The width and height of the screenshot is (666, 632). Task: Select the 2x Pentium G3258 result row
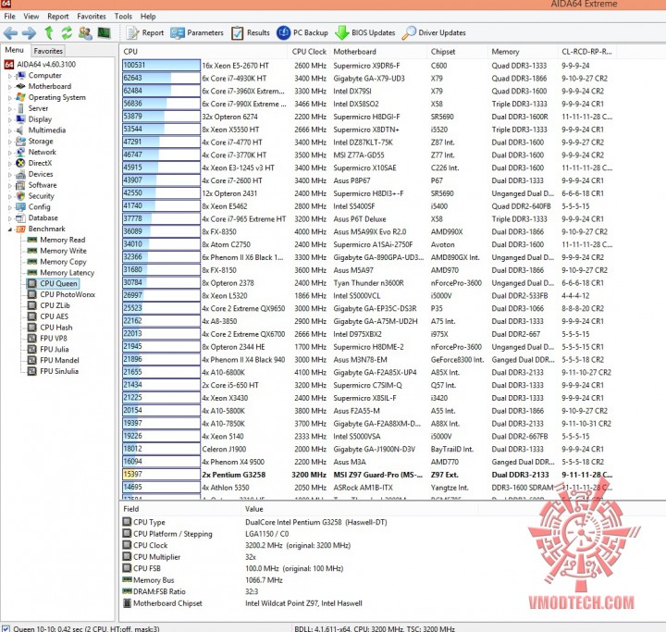tap(368, 475)
